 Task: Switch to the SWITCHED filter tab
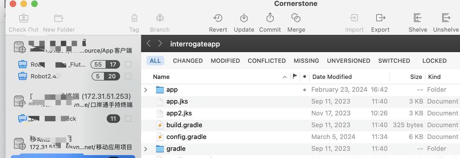click(394, 61)
